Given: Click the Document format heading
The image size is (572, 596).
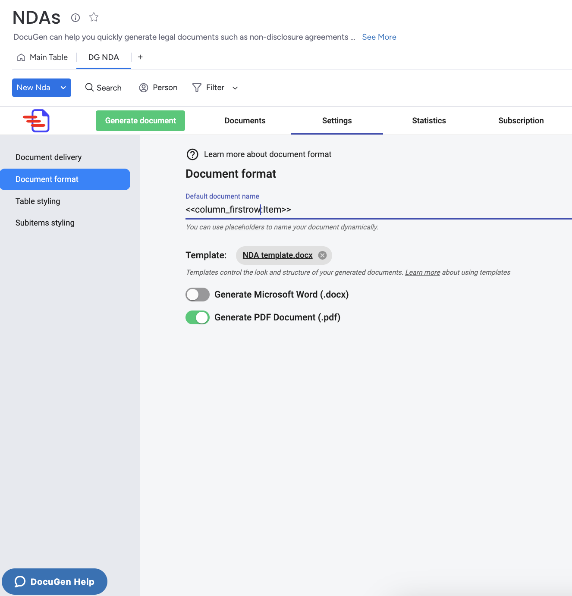Looking at the screenshot, I should pyautogui.click(x=231, y=174).
